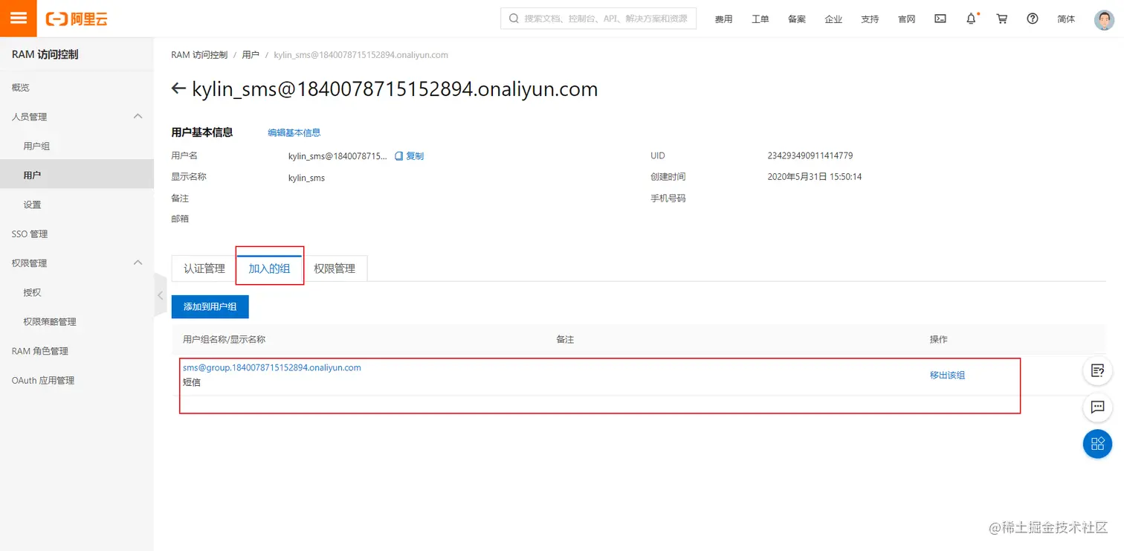Open the hamburger main menu
This screenshot has width=1124, height=551.
coord(19,19)
